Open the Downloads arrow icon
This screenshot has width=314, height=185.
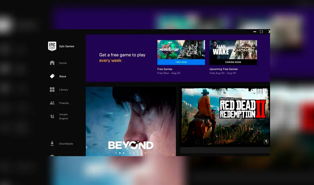pyautogui.click(x=52, y=143)
